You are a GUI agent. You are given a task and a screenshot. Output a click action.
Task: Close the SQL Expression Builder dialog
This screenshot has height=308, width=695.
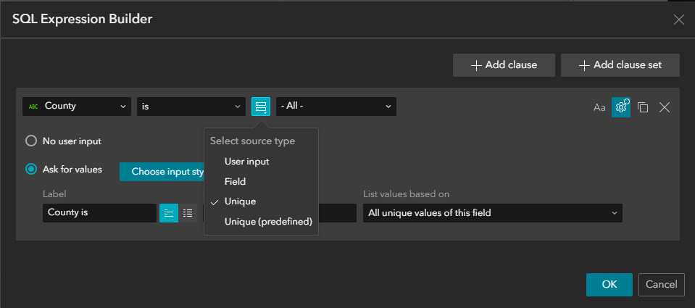(678, 20)
